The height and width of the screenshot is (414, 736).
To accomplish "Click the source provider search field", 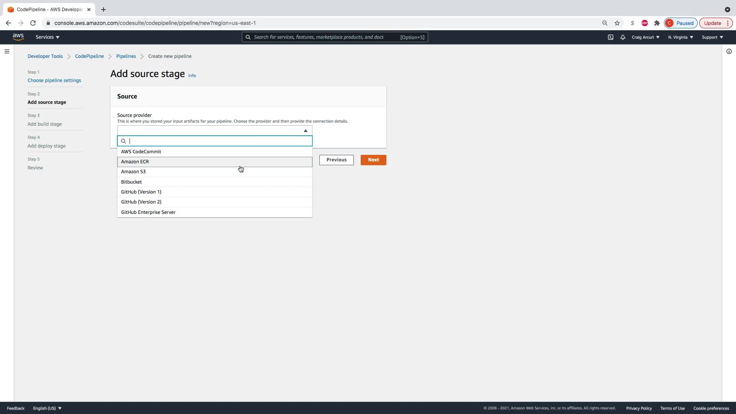I will click(219, 141).
